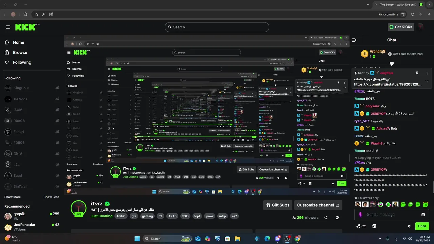Click the follow user icon beside share

(337, 218)
